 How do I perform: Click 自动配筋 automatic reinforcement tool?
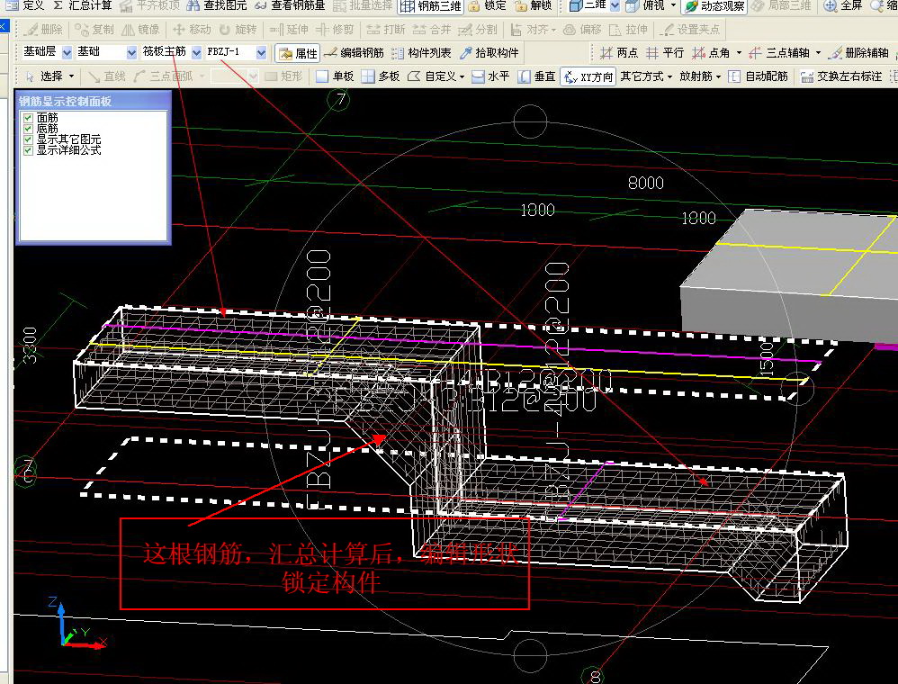(x=759, y=76)
